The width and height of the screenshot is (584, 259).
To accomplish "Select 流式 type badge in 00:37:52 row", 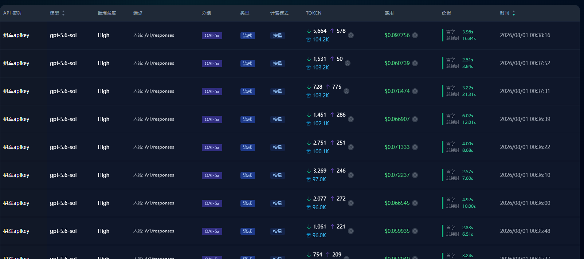I will click(x=248, y=64).
